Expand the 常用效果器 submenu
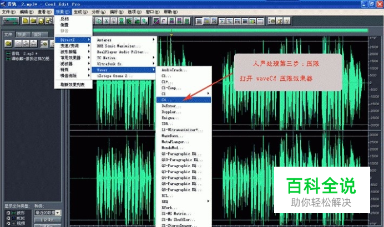 click(73, 58)
